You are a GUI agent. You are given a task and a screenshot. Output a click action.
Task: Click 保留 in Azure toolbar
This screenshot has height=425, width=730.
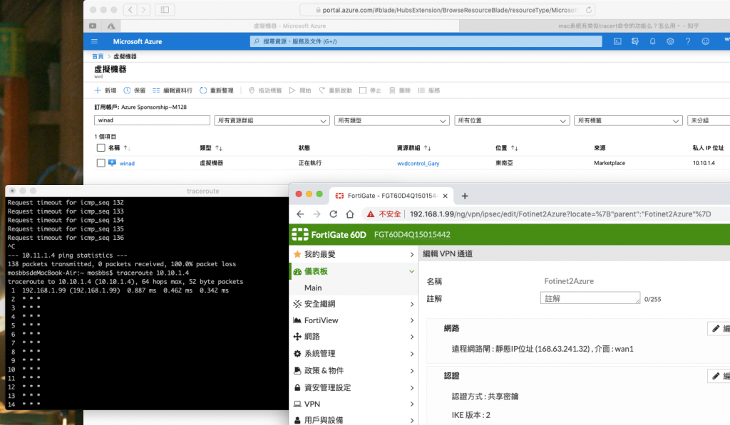point(135,90)
